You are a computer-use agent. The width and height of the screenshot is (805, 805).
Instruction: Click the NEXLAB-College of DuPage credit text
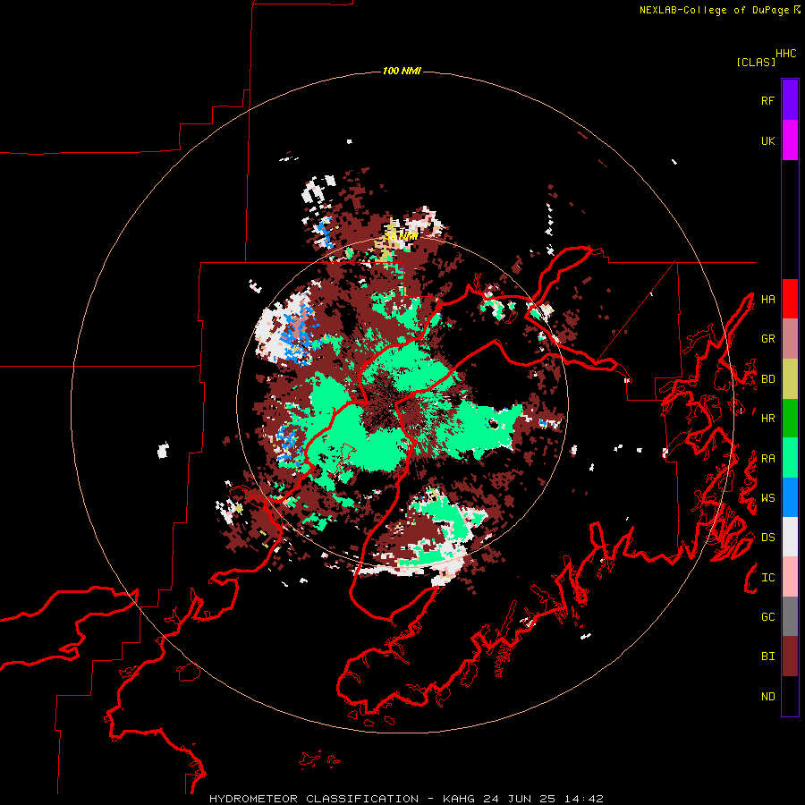coord(714,10)
